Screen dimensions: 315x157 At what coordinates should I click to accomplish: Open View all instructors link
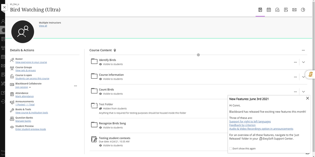pos(43,26)
